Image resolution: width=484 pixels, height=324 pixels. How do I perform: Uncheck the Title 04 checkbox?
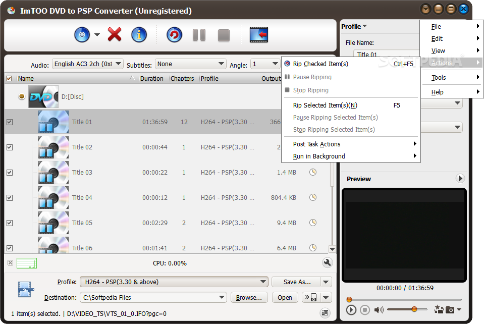(10, 198)
